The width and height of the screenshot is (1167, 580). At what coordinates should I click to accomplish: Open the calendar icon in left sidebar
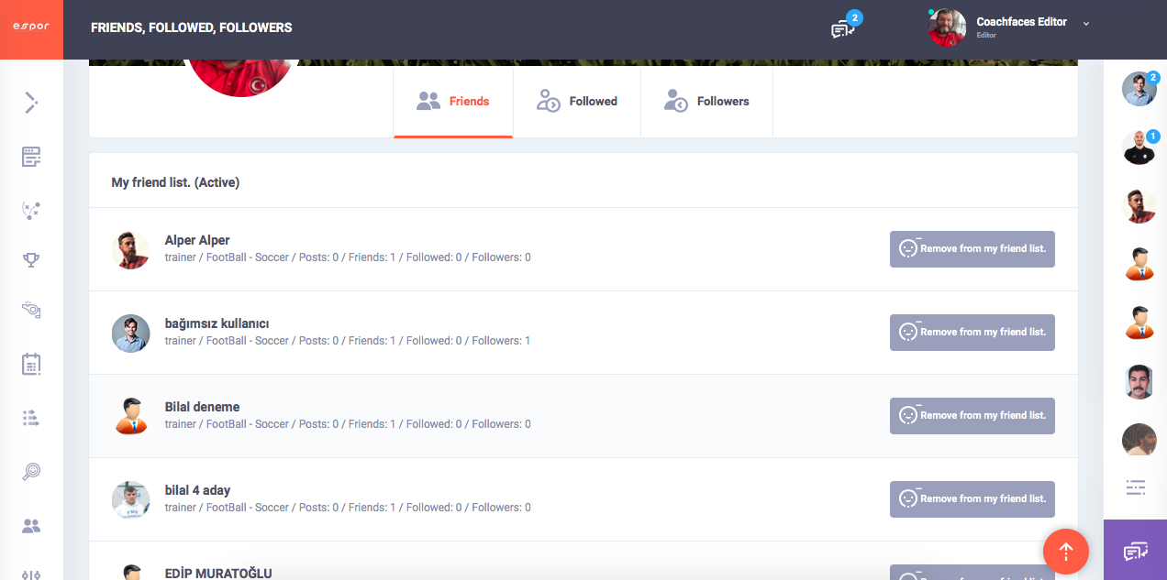[31, 364]
